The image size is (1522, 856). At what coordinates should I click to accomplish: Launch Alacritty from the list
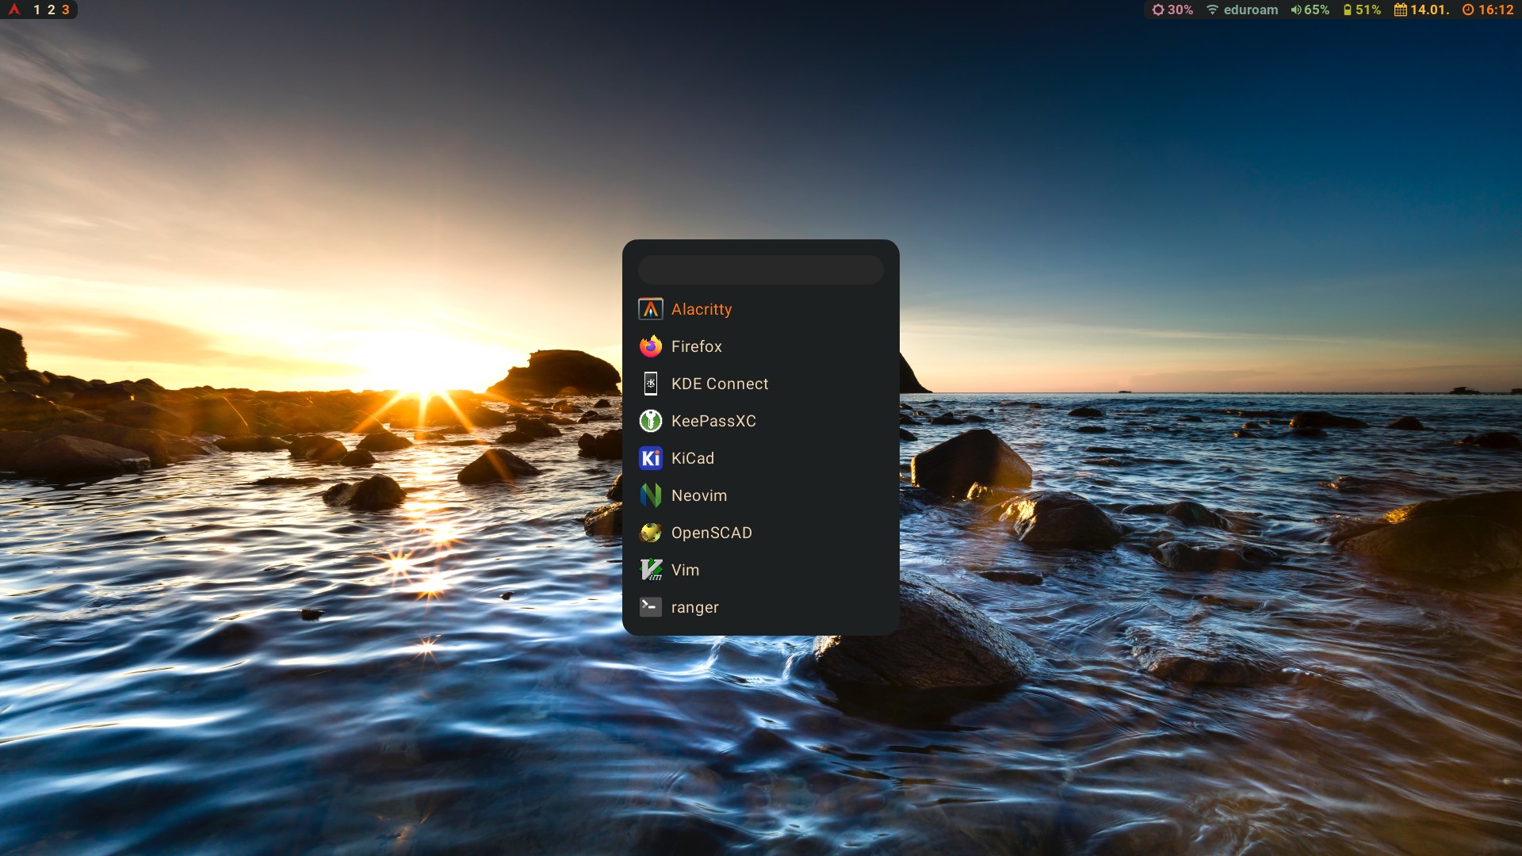[701, 310]
